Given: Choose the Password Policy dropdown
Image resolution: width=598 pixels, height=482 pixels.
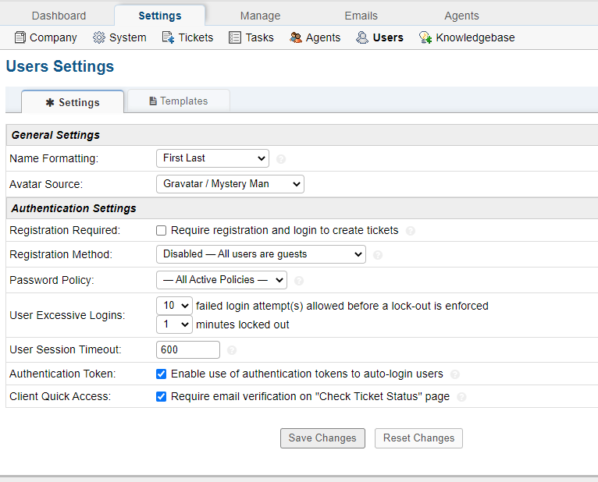Looking at the screenshot, I should pos(222,280).
